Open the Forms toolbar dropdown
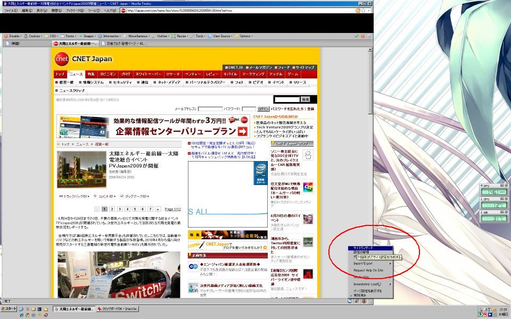The image size is (511, 319). coord(69,36)
